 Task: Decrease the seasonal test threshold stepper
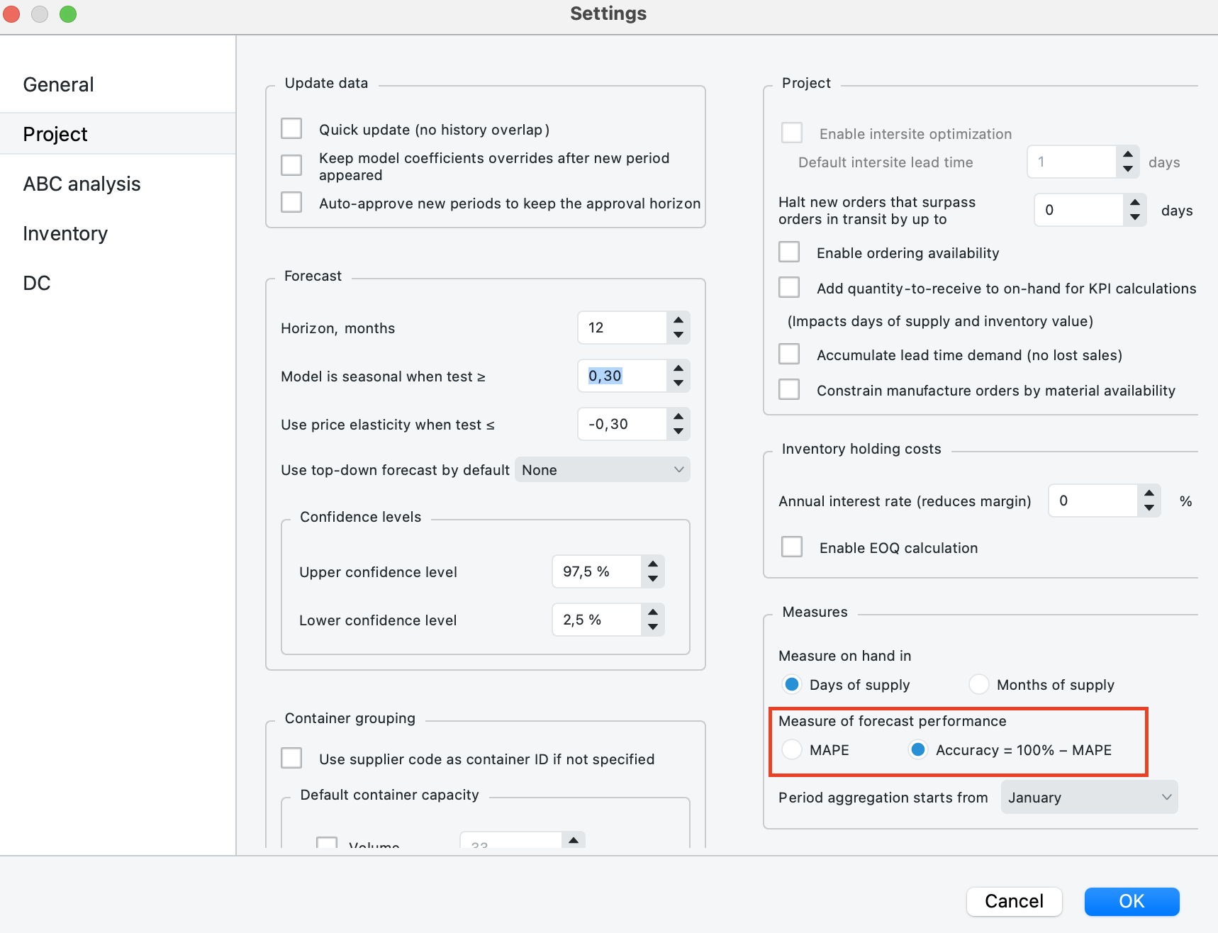pyautogui.click(x=678, y=384)
